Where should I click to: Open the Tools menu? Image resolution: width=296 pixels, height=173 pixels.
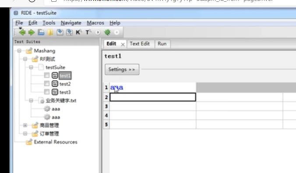click(x=49, y=23)
